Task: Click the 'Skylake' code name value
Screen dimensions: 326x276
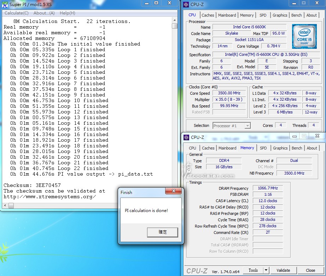Action: (x=232, y=33)
